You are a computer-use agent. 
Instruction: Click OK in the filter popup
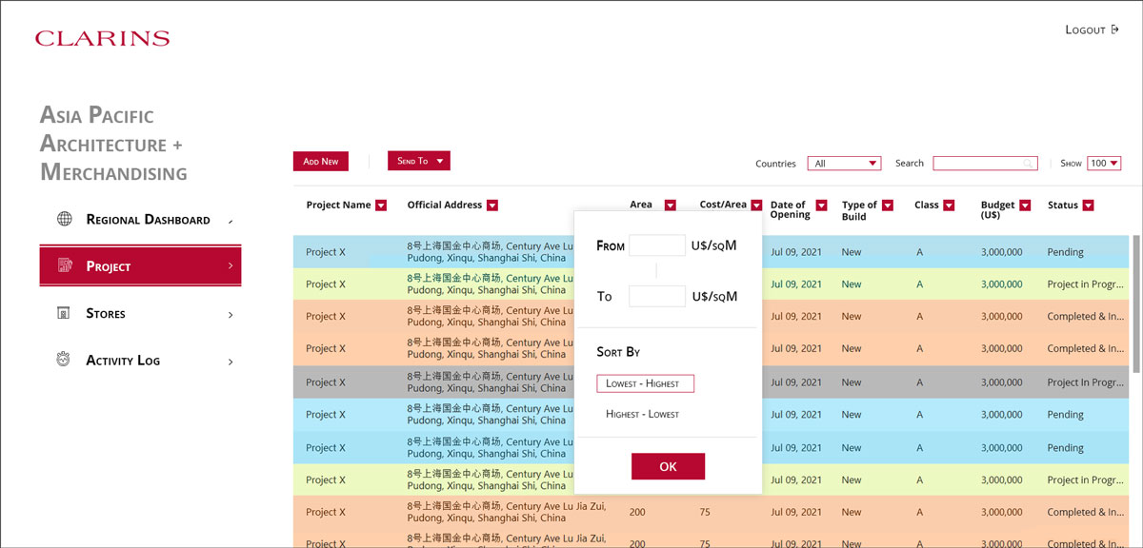pos(668,466)
